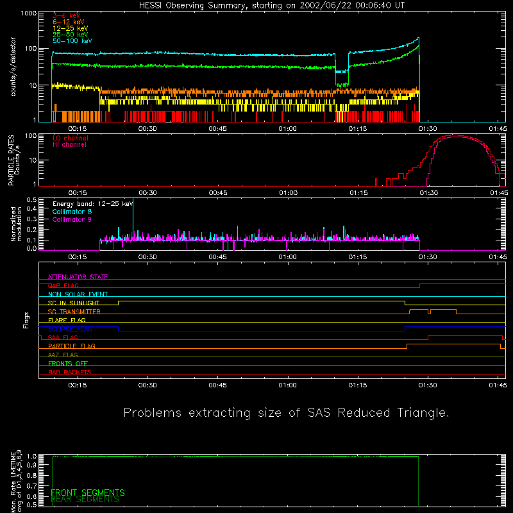The image size is (513, 513).
Task: Click the Energy band: 12-25 keV label
Action: (x=93, y=204)
